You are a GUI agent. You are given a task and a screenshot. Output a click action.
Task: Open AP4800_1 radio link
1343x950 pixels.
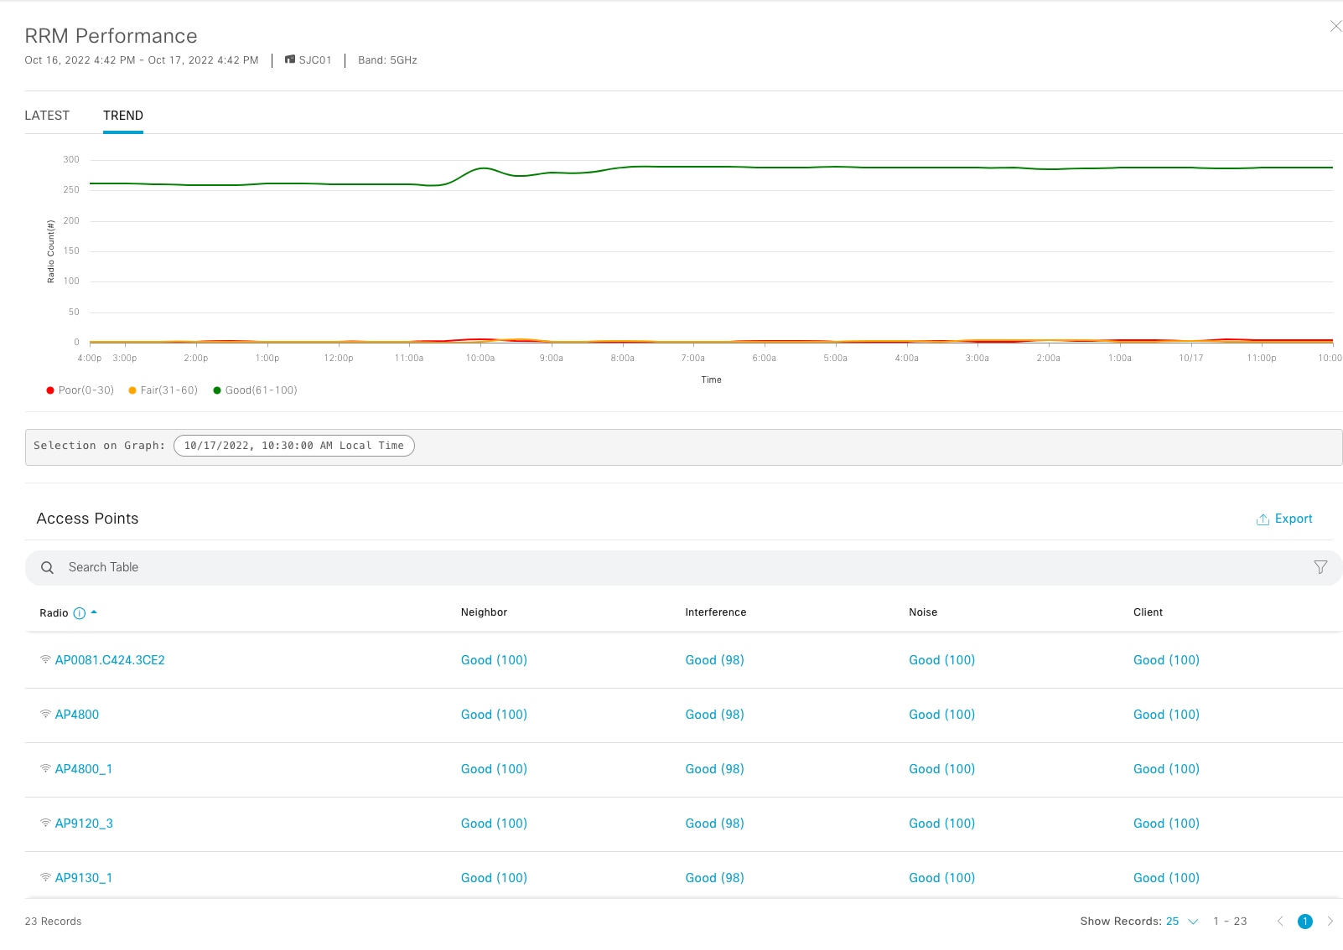[x=83, y=769]
